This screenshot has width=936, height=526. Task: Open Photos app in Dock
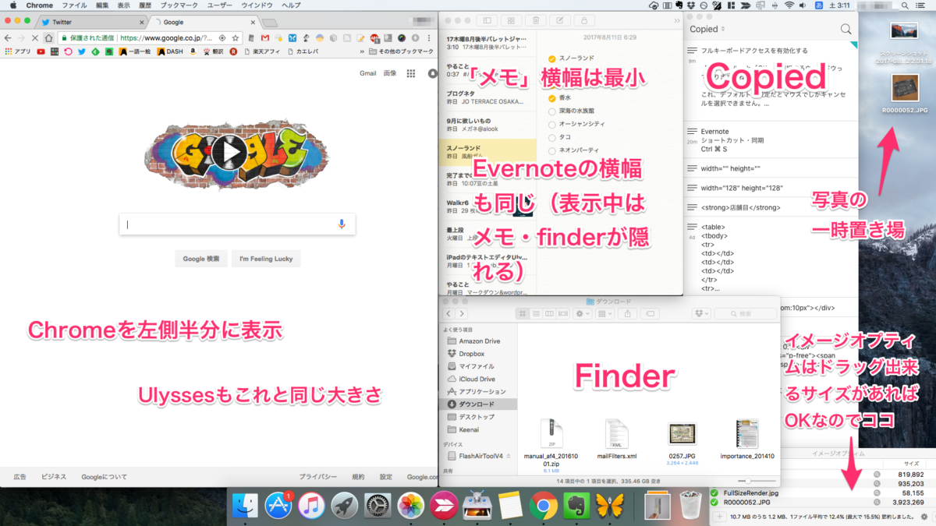411,507
